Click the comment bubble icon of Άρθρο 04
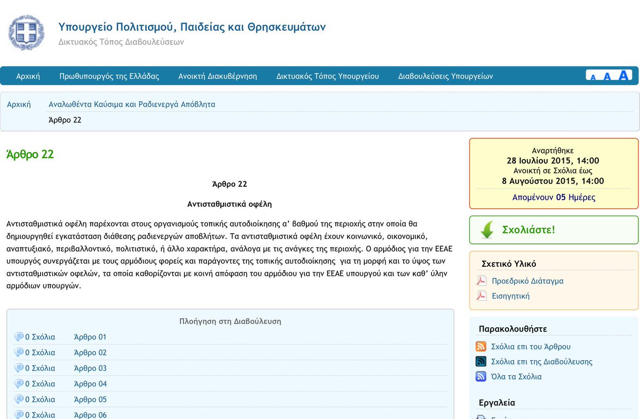The image size is (640, 419). [x=19, y=383]
